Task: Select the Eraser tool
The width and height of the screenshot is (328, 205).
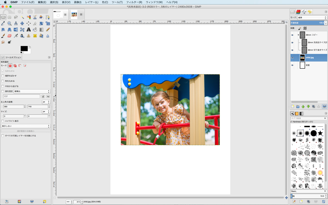Action: pyautogui.click(x=9, y=36)
